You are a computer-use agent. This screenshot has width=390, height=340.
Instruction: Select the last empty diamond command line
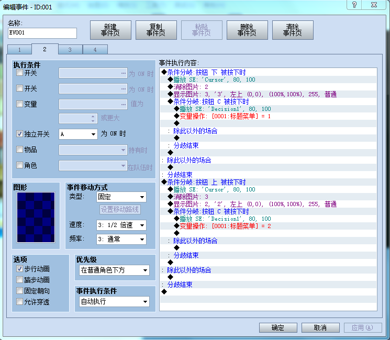point(268,292)
